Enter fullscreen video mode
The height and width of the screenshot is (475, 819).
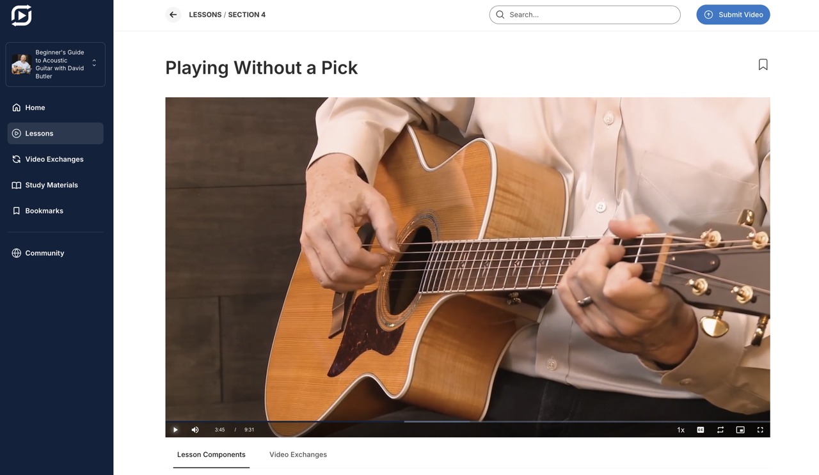point(760,430)
